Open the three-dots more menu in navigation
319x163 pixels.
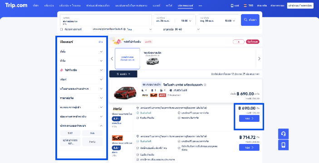200,6
